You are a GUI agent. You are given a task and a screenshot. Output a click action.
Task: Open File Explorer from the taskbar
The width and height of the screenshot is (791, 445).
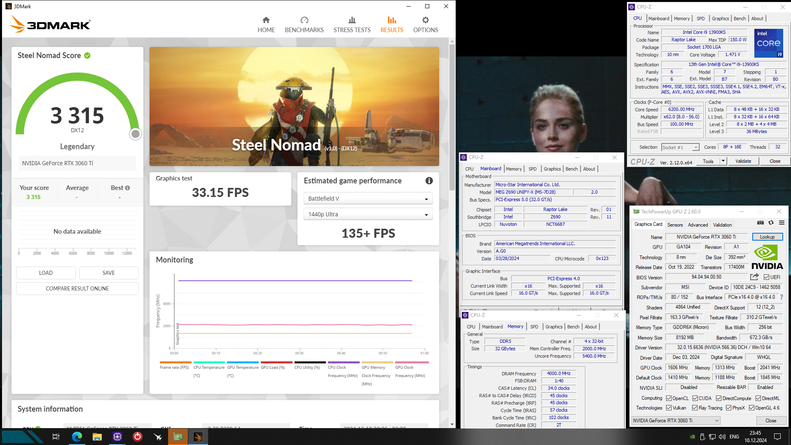click(97, 437)
